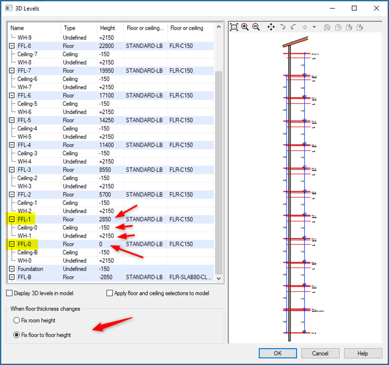Choose the first isometric view icon
The height and width of the screenshot is (365, 389).
pyautogui.click(x=326, y=27)
